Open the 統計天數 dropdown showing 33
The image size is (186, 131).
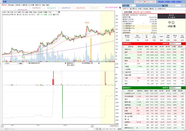pyautogui.click(x=133, y=6)
